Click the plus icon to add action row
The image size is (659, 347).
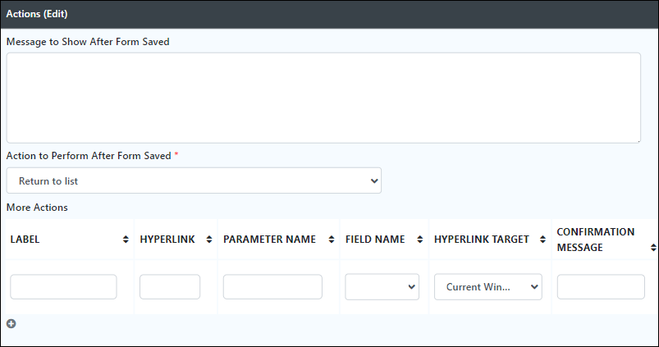(11, 323)
